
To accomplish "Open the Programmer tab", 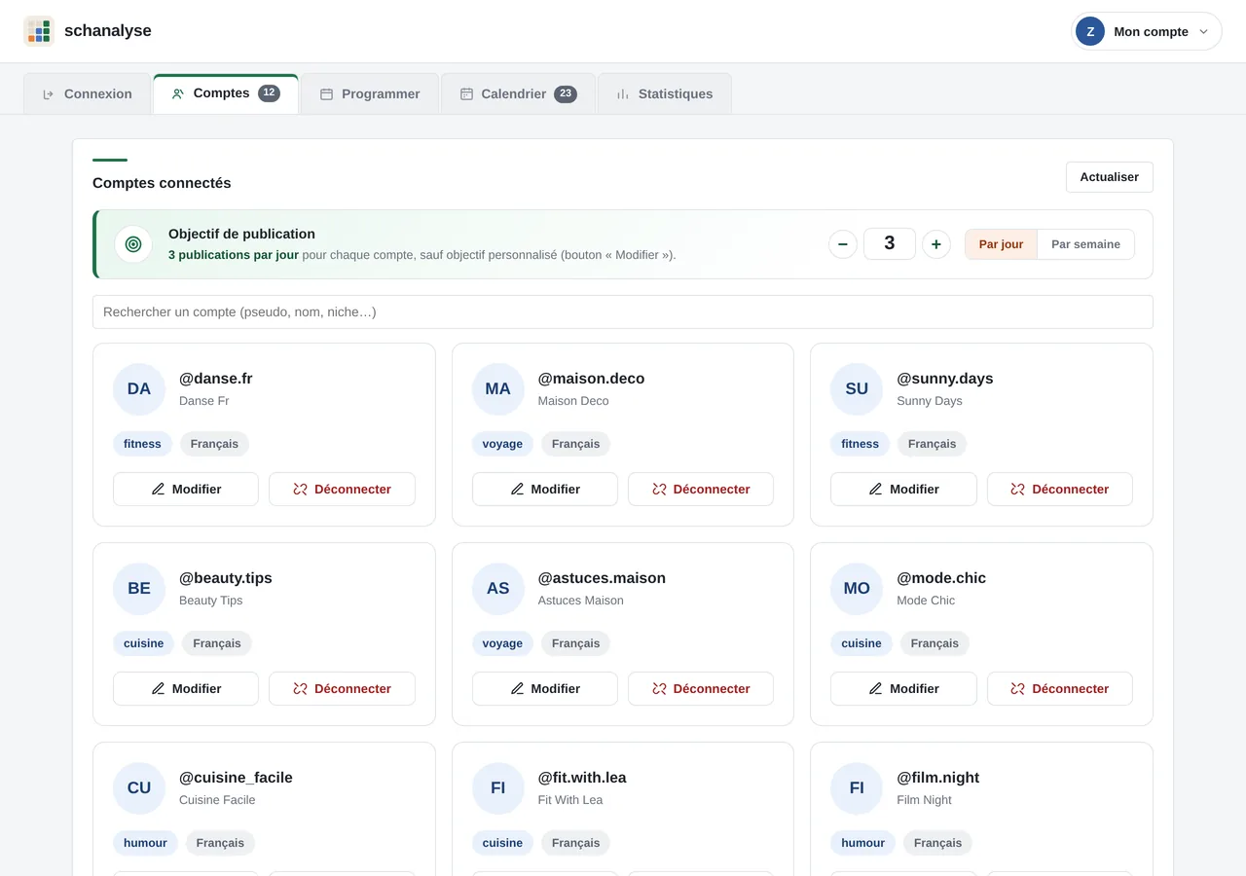I will (x=370, y=94).
